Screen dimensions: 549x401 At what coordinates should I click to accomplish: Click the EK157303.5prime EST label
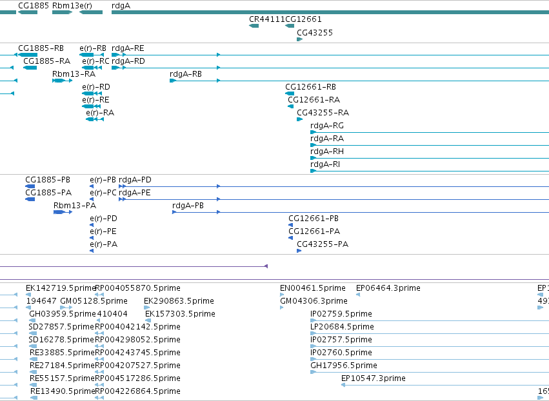click(x=180, y=314)
